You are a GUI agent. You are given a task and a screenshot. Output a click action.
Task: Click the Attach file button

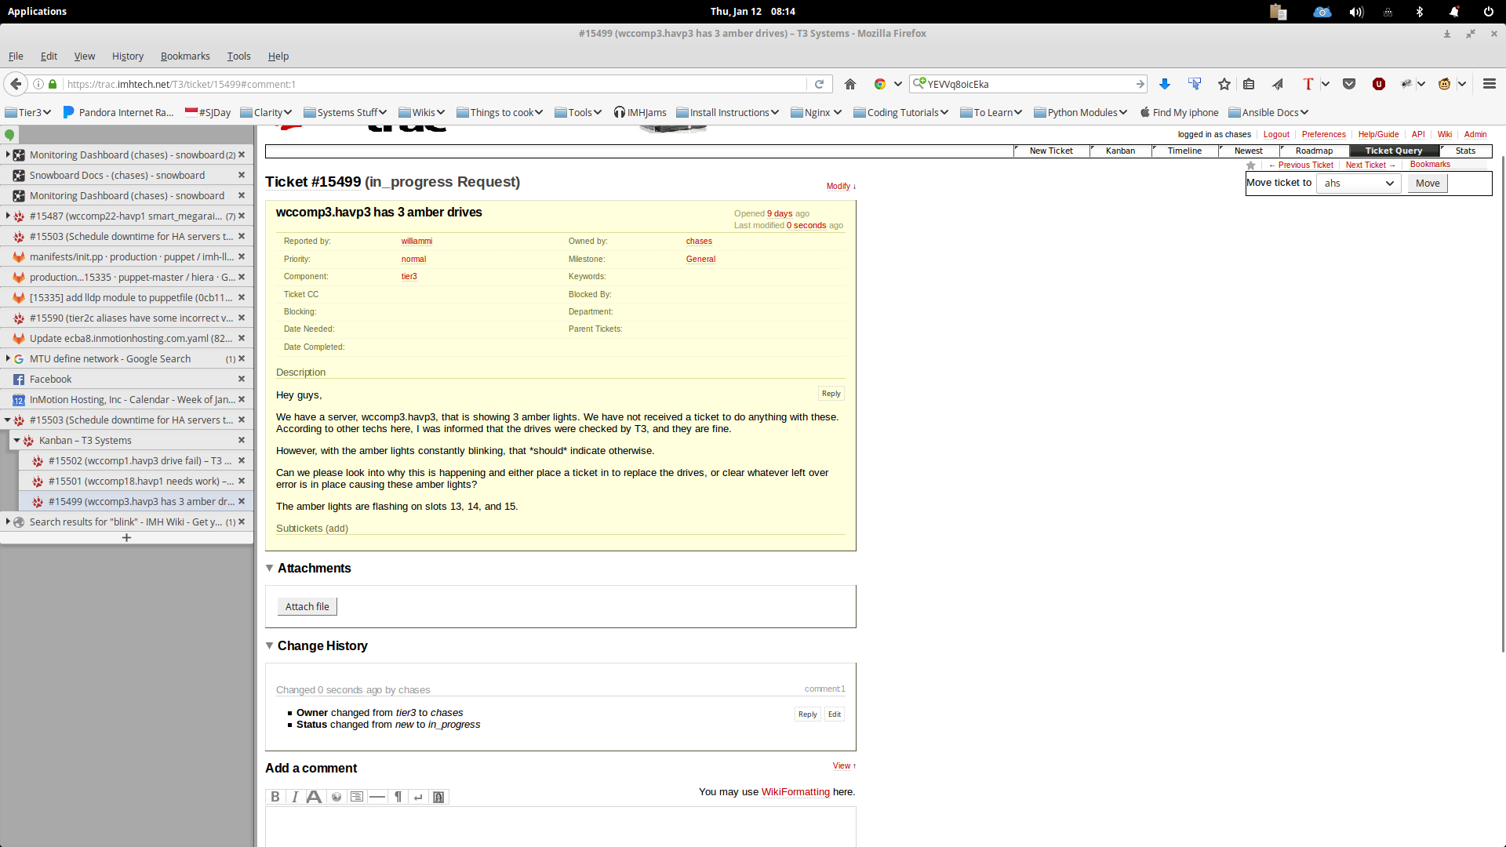pos(307,606)
